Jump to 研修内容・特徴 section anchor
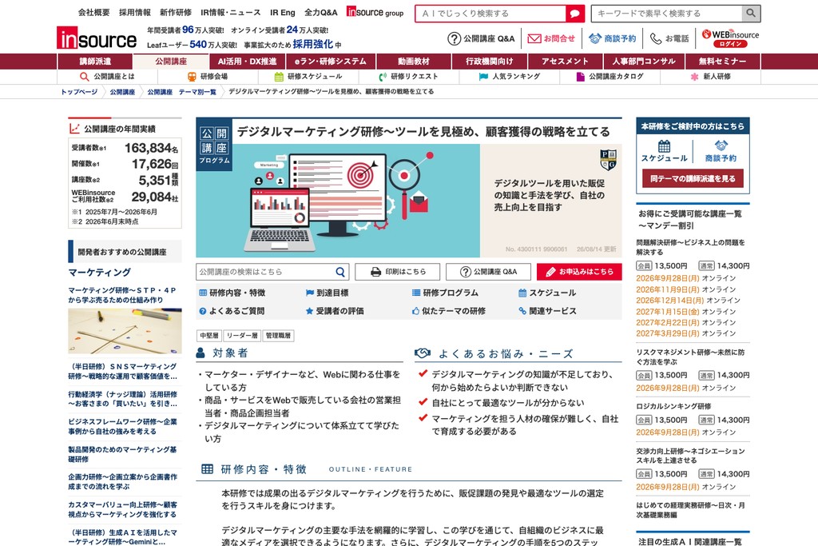818x546 pixels. 232,293
